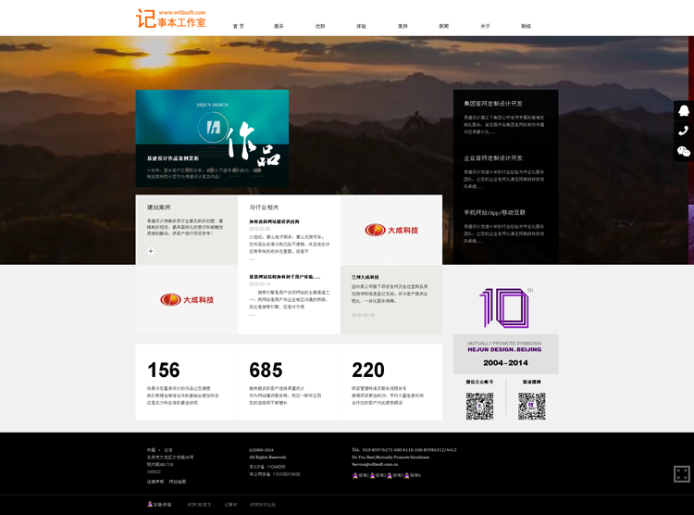Open the 法律声明 footer link
The height and width of the screenshot is (515, 694).
pyautogui.click(x=155, y=482)
